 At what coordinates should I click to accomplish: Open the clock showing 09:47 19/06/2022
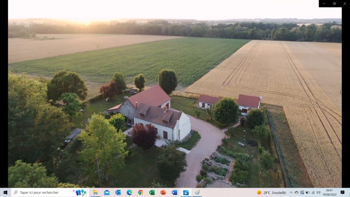[x=329, y=192]
